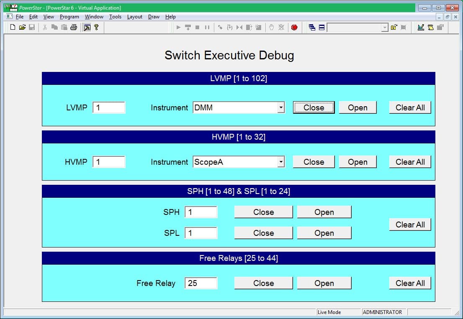Click the Paste clipboard toolbar icon
This screenshot has width=463, height=319.
64,28
